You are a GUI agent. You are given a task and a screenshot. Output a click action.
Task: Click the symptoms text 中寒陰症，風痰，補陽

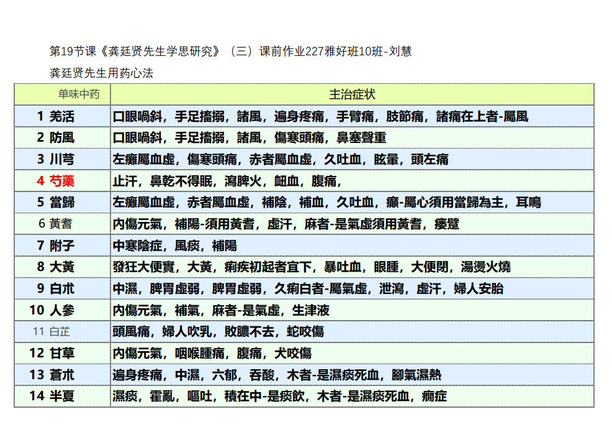pyautogui.click(x=174, y=246)
